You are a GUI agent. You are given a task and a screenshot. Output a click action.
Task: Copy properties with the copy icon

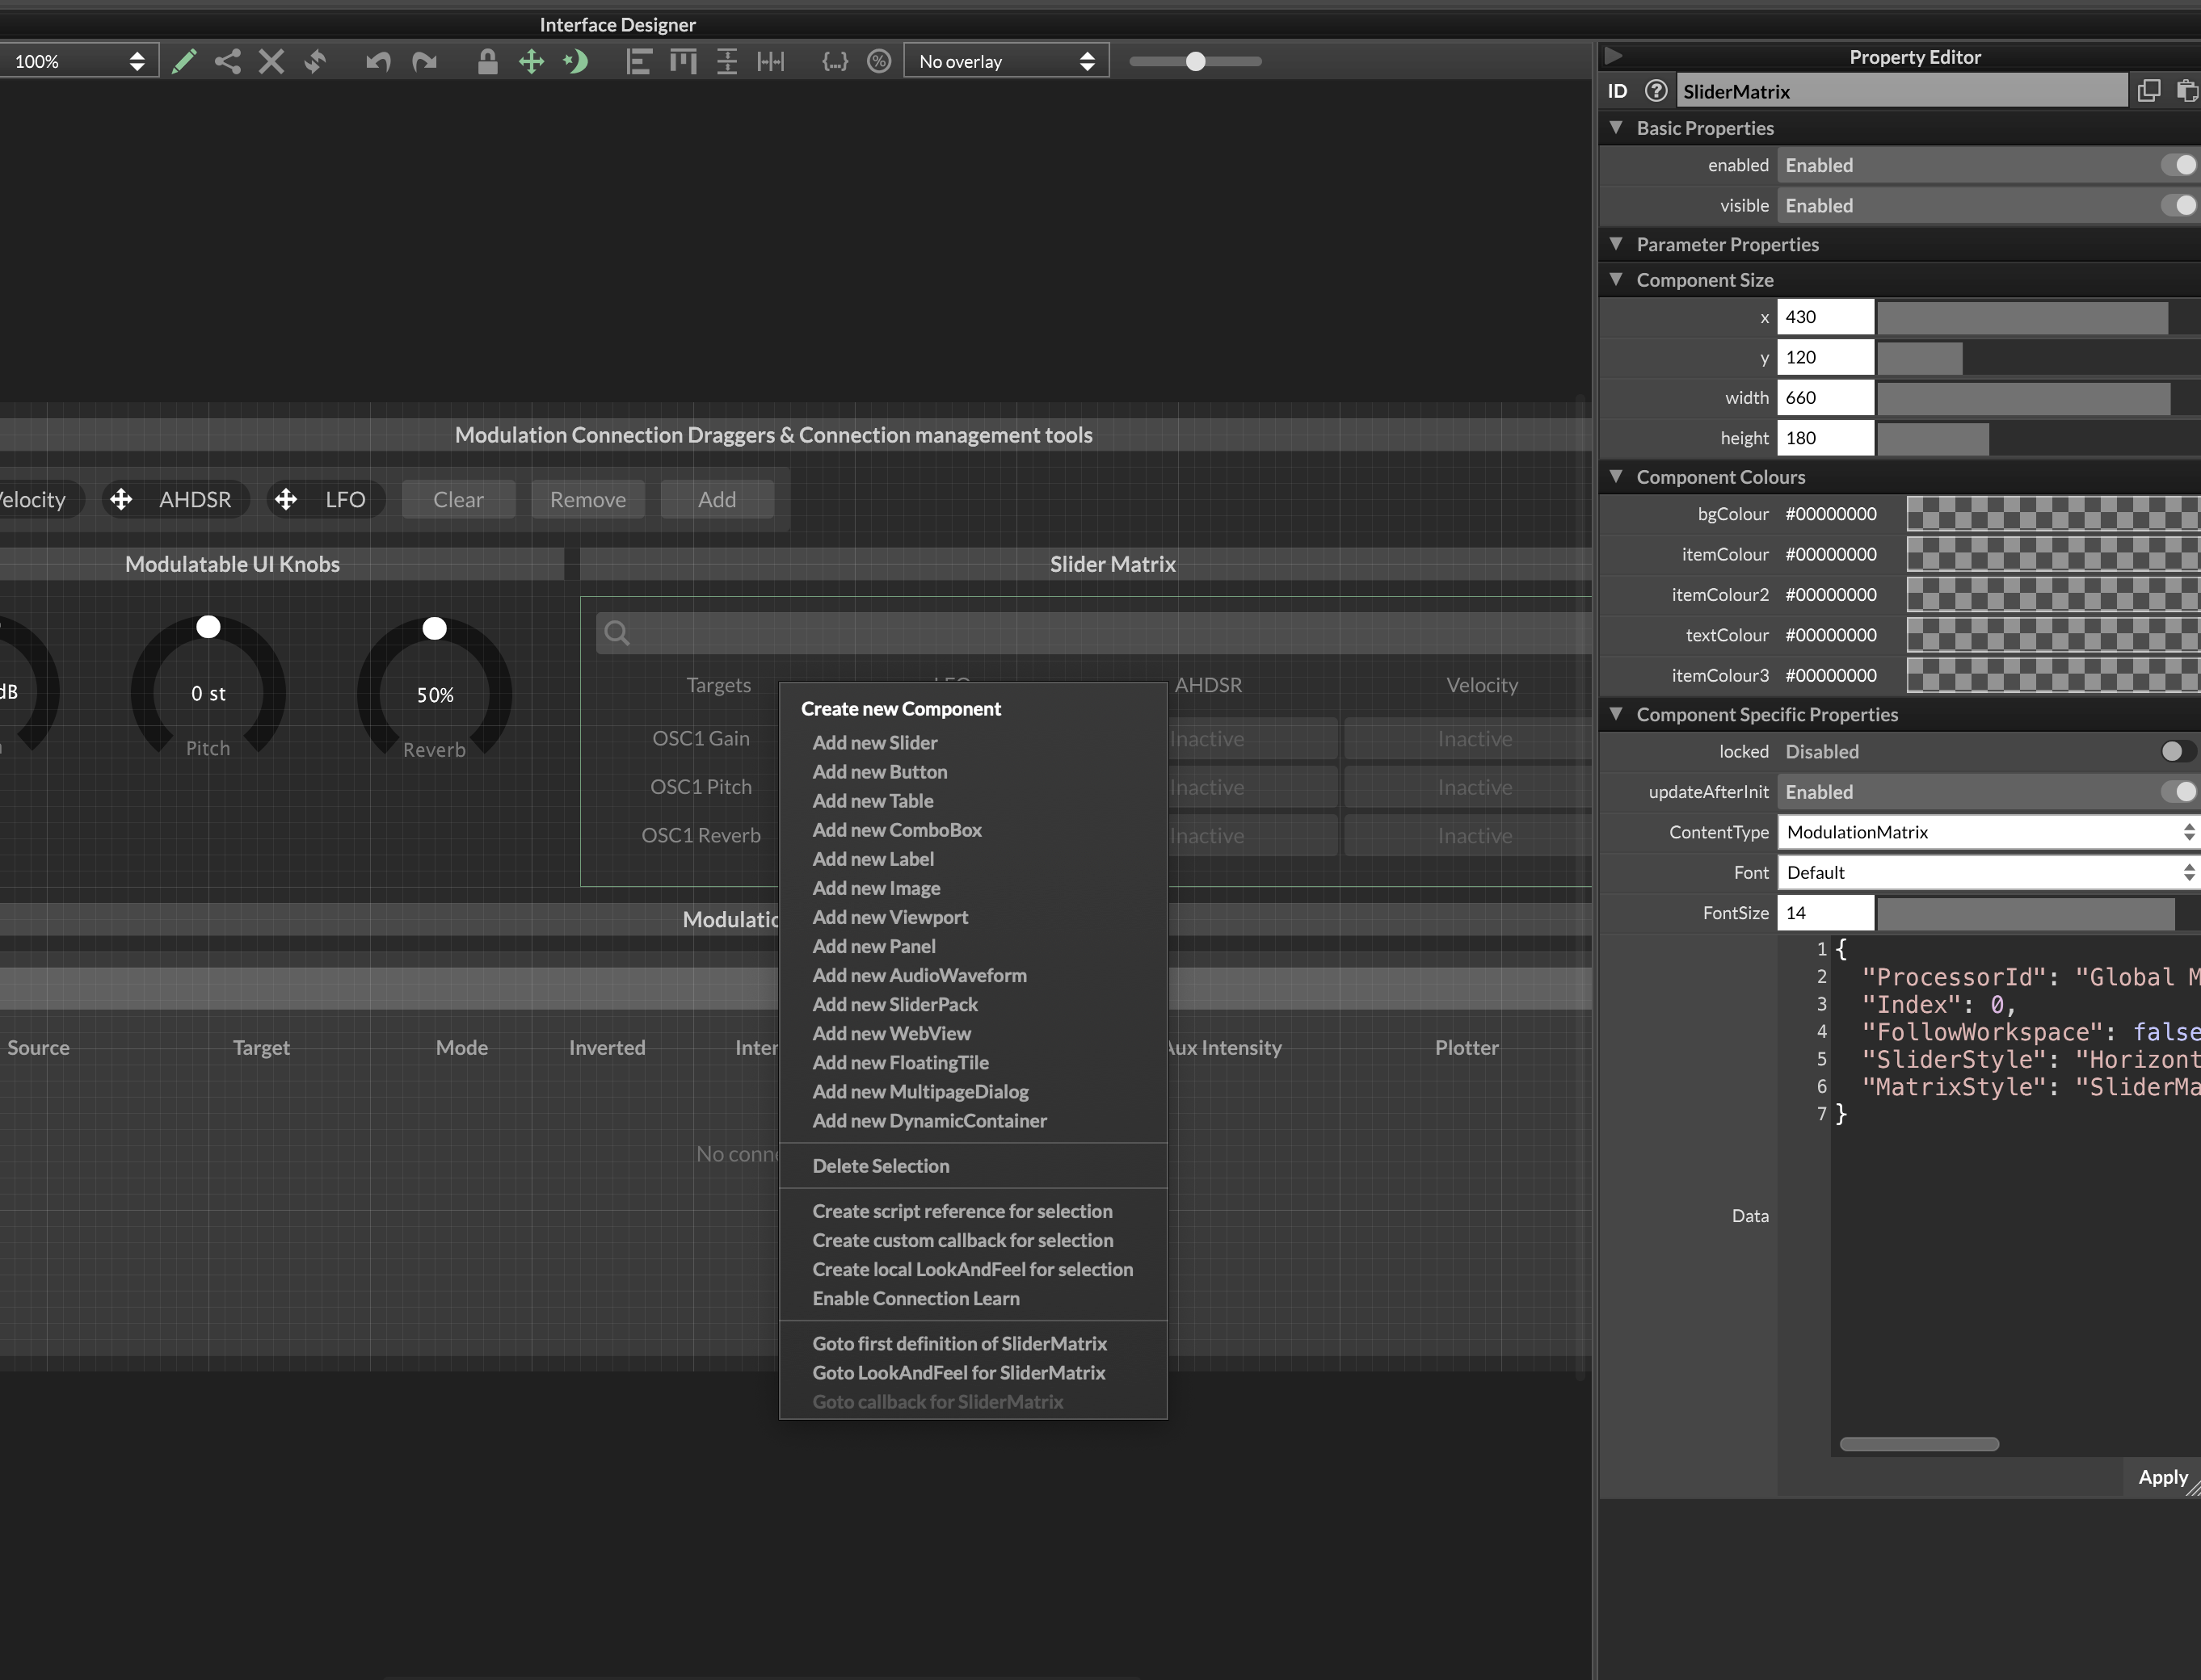2148,91
